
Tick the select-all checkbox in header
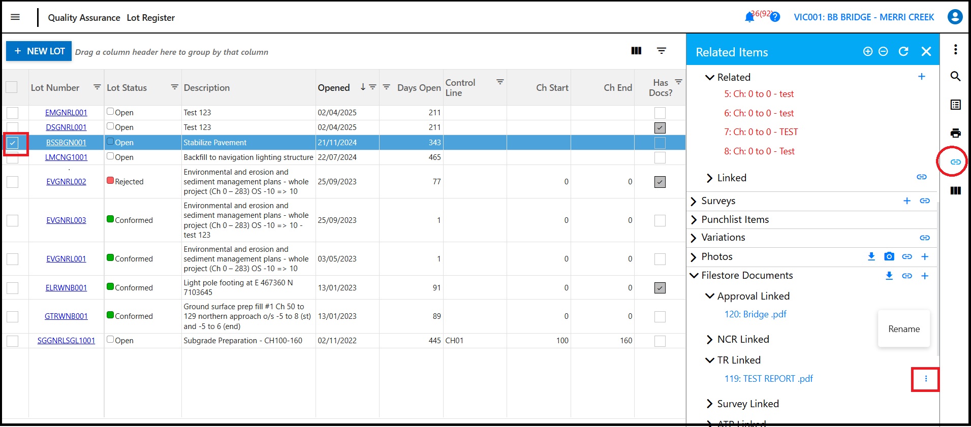click(x=12, y=87)
